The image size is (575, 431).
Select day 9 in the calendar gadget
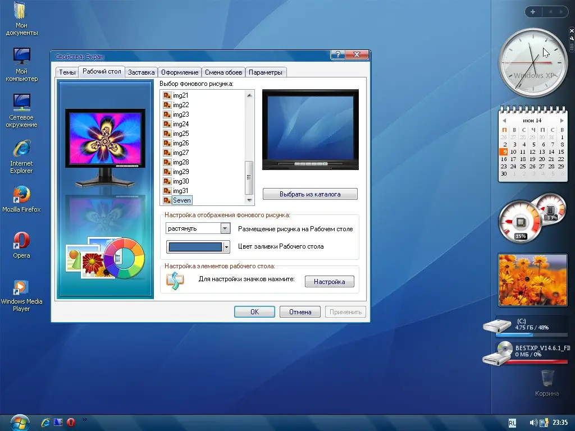pos(504,152)
